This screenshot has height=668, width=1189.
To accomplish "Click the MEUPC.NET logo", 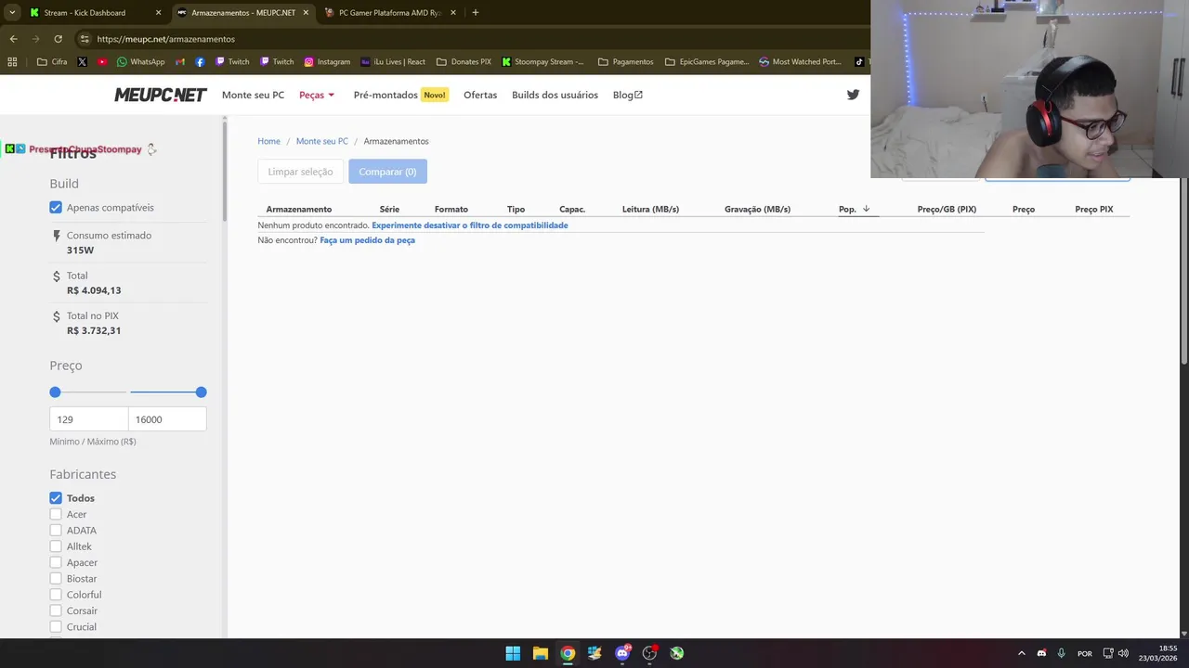I will 161,95.
